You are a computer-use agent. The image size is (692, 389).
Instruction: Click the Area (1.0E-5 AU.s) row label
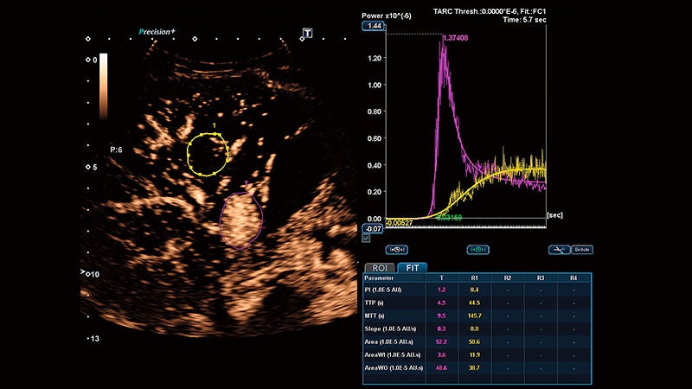pos(388,341)
